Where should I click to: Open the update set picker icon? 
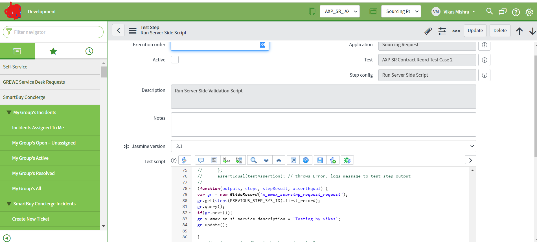coord(312,12)
